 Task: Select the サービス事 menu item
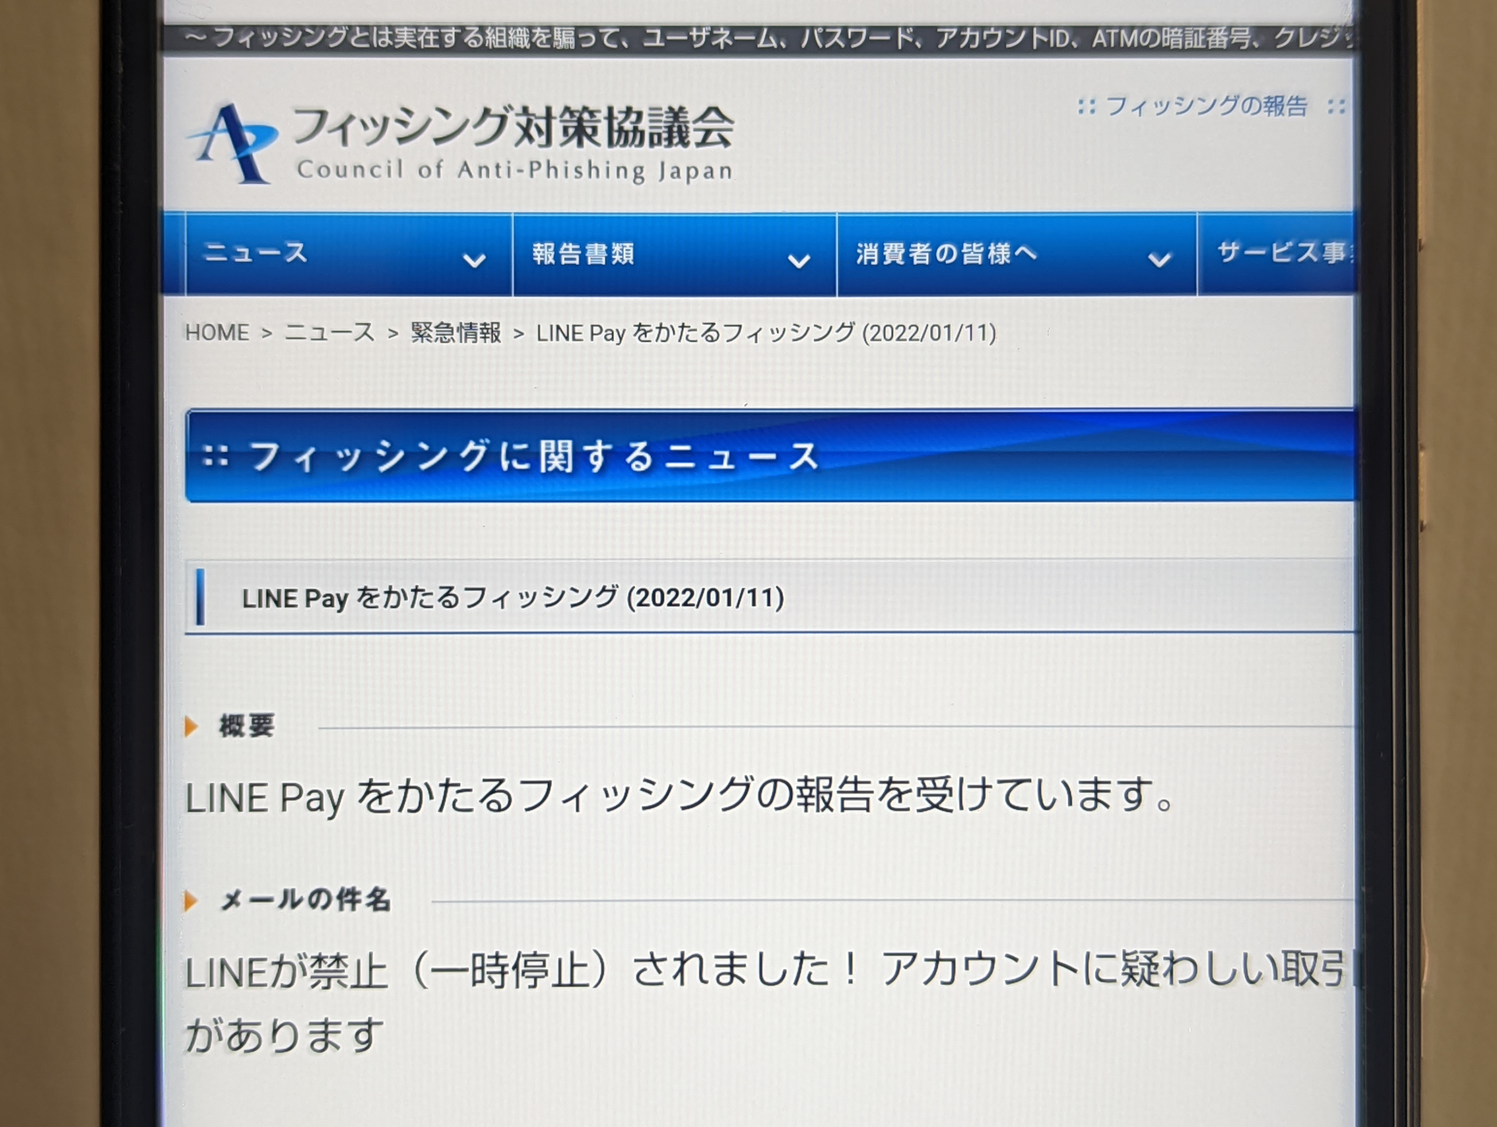click(x=1283, y=253)
